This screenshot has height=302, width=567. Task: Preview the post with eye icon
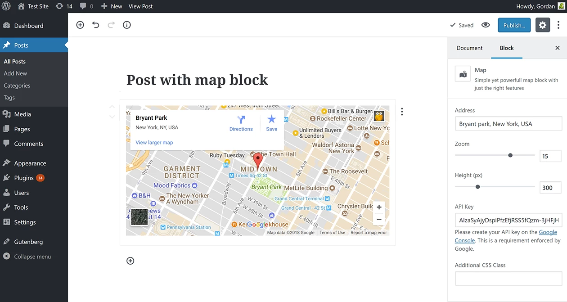(486, 25)
